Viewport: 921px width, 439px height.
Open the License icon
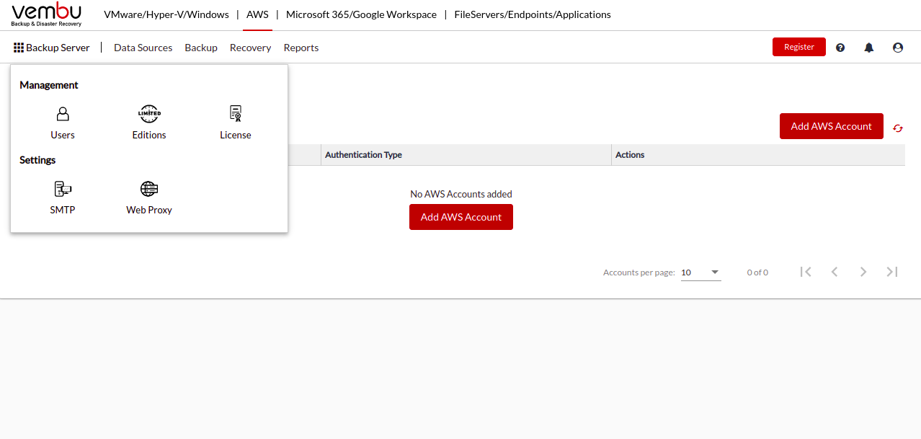236,114
